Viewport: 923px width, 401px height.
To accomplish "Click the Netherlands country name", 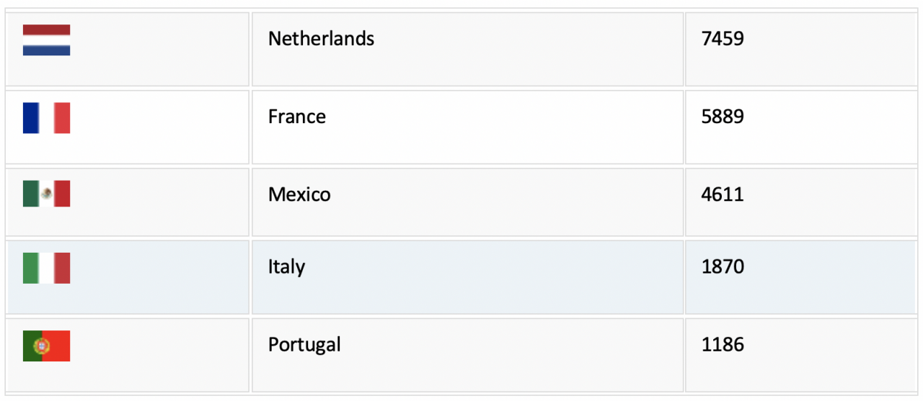I will 321,39.
